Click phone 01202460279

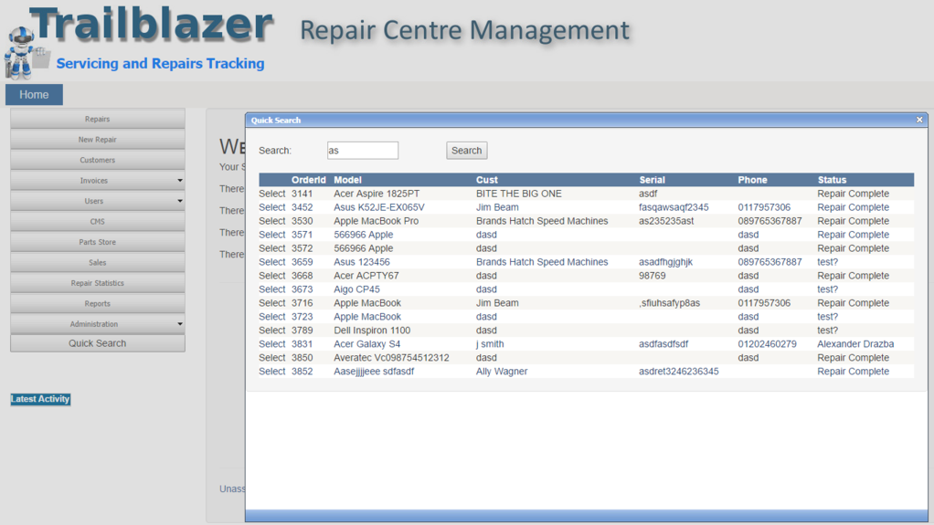click(x=767, y=344)
